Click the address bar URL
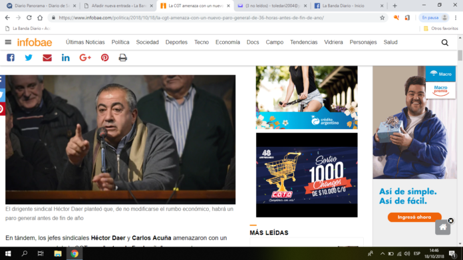Screen dimensions: 463x260 [191, 18]
